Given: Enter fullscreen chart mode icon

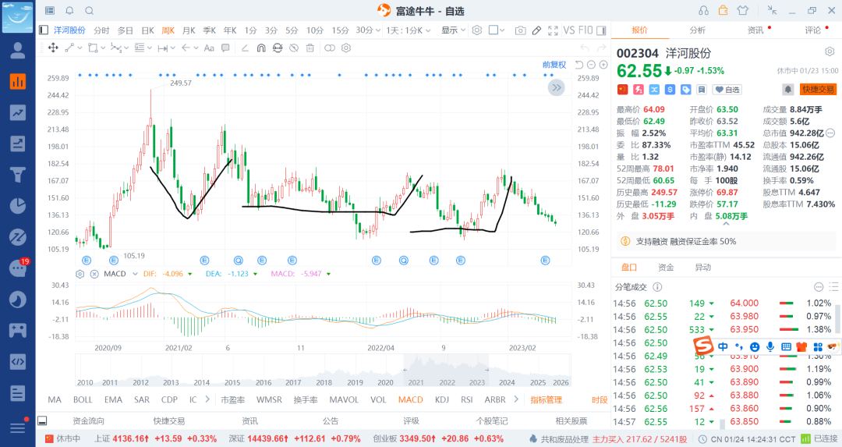Looking at the screenshot, I should click(553, 30).
